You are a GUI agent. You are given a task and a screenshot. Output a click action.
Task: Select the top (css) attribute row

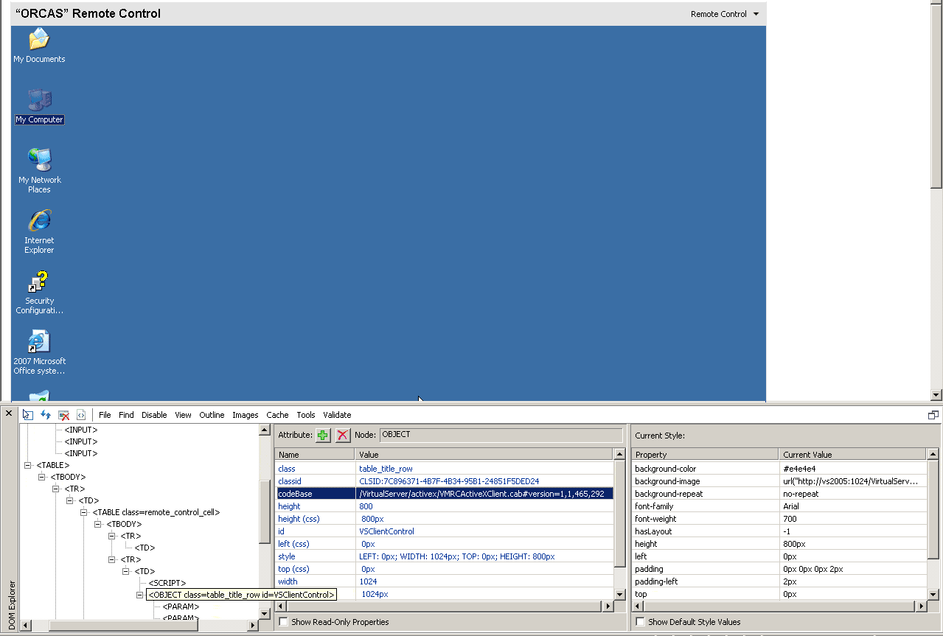point(444,569)
